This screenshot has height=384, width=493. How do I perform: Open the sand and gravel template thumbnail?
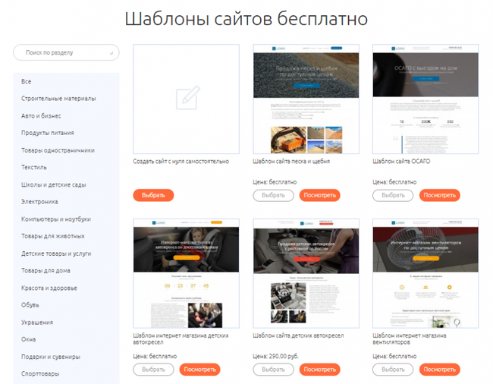305,99
